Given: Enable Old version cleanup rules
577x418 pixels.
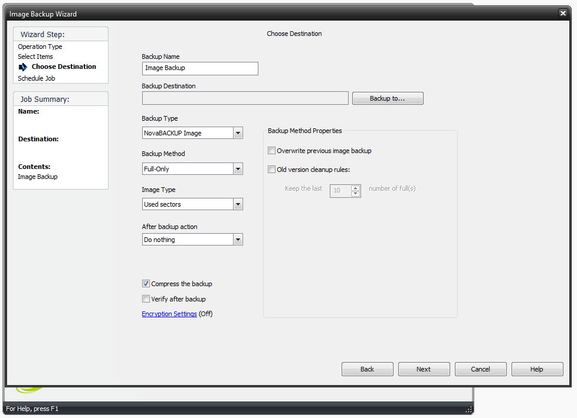Looking at the screenshot, I should [271, 169].
